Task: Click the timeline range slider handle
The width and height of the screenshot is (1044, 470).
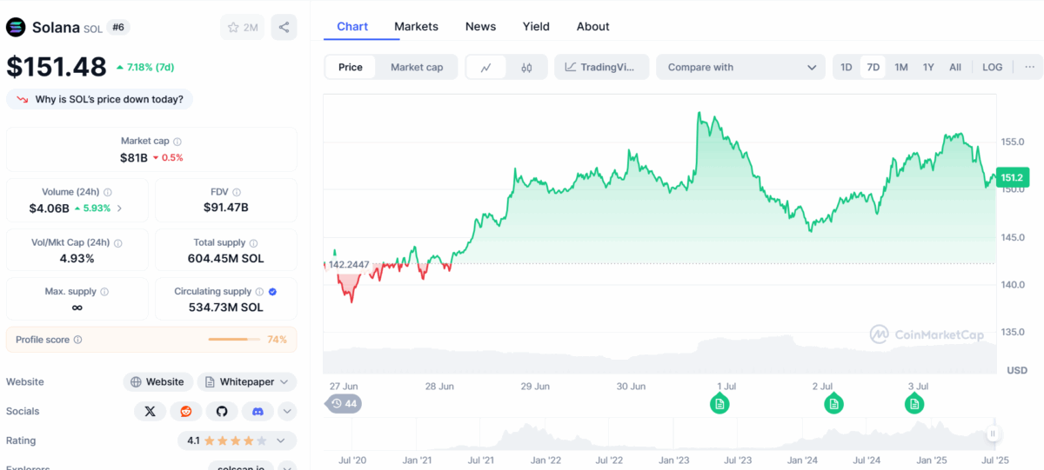Action: 992,434
